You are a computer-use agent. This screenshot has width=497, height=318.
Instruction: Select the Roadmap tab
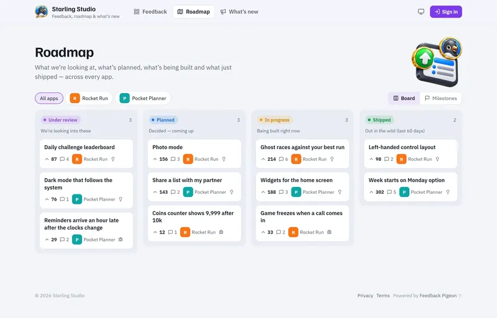coord(193,12)
